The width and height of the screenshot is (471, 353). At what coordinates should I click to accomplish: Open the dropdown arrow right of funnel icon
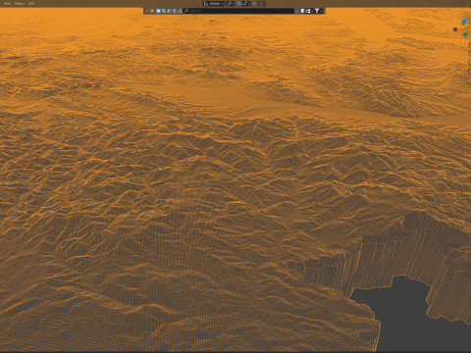(x=321, y=11)
